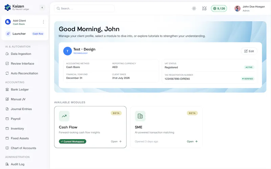The height and width of the screenshot is (169, 271).
Task: Open Inventory in the sidebar
Action: [17, 128]
